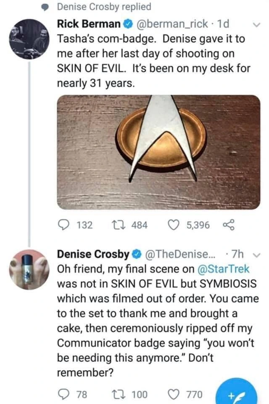This screenshot has height=404, width=269.
Task: Click Denise Crosby's display name
Action: (93, 254)
